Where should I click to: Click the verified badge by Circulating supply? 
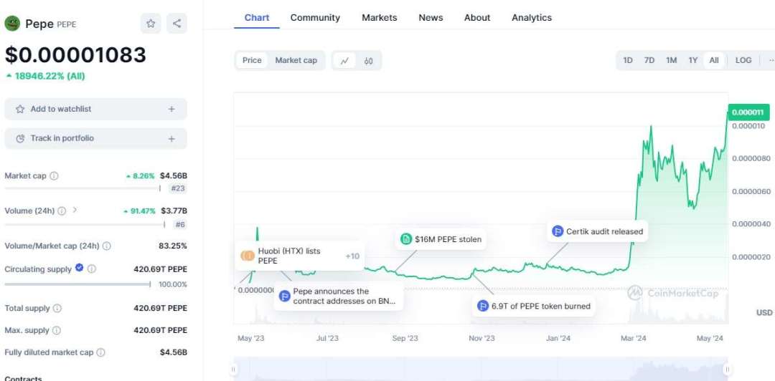tap(80, 269)
